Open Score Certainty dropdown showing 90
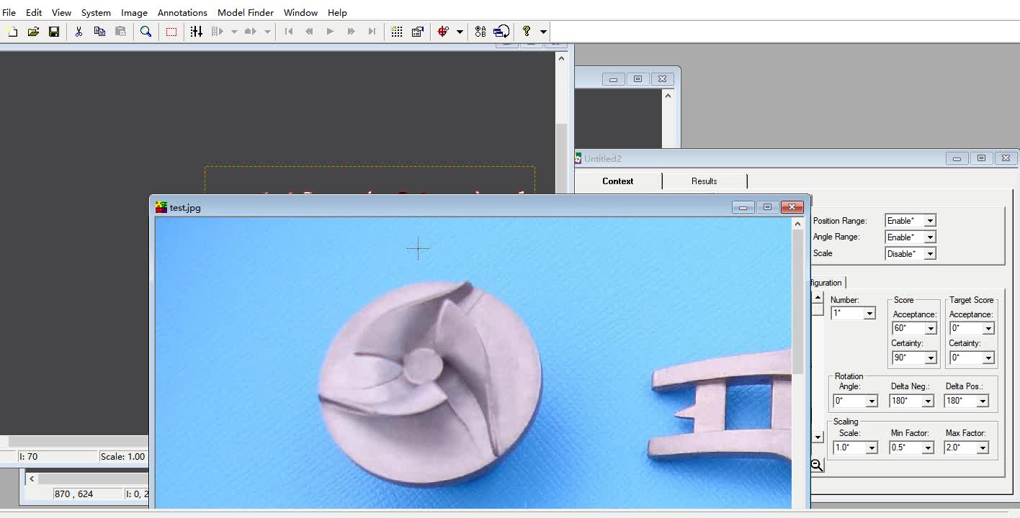Screen dimensions: 1020x518 coord(931,358)
